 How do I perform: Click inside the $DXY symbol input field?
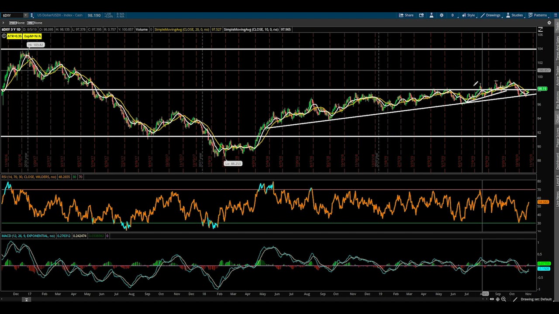pos(12,15)
